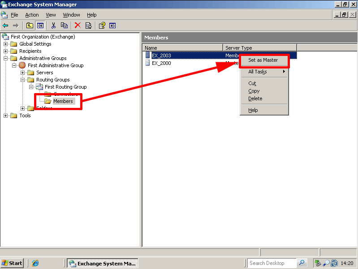Choose Cut from the context menu
This screenshot has height=269, width=358.
(x=264, y=83)
